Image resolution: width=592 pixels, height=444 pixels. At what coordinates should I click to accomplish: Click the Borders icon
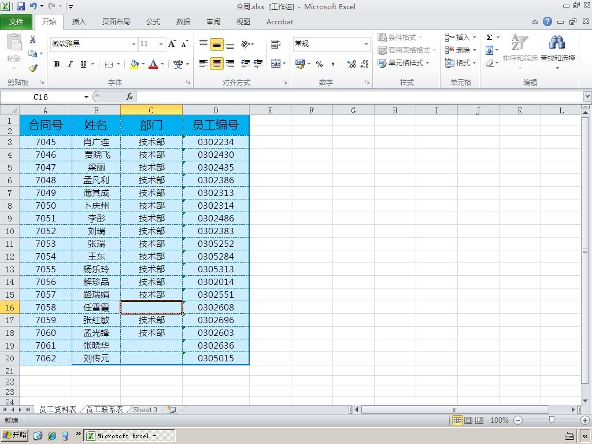109,64
